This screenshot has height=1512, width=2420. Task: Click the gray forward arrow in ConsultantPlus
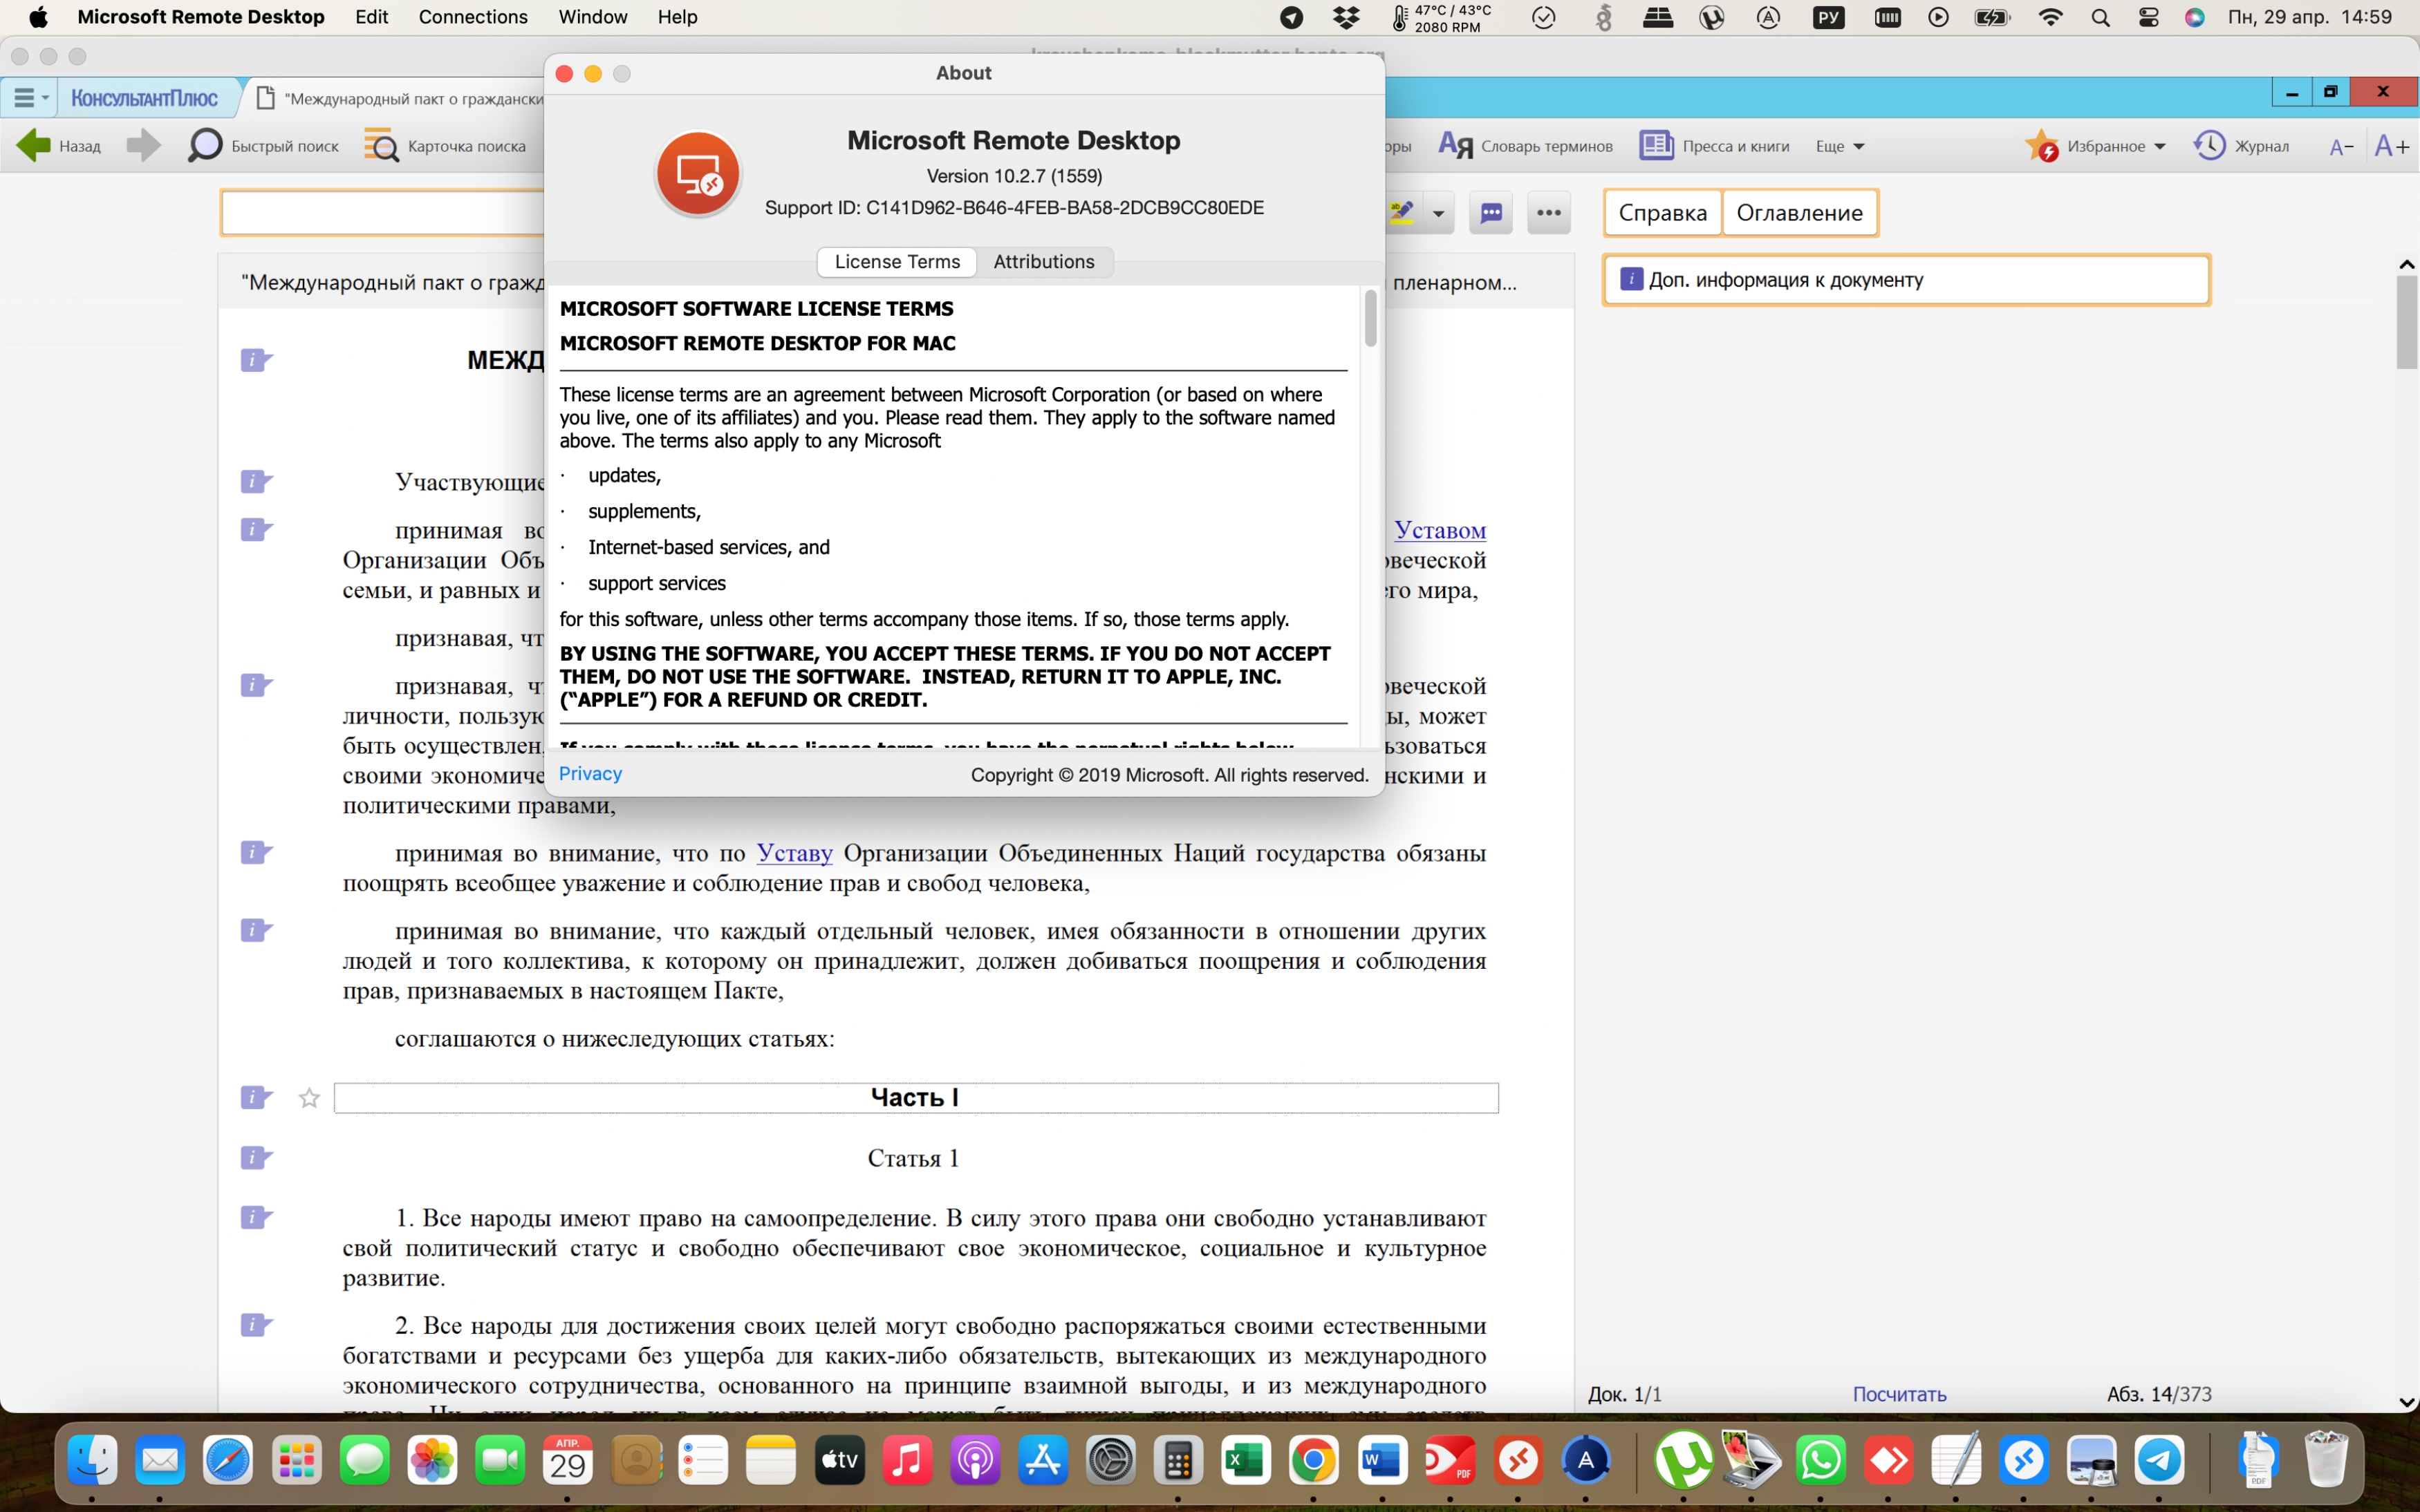(x=143, y=146)
